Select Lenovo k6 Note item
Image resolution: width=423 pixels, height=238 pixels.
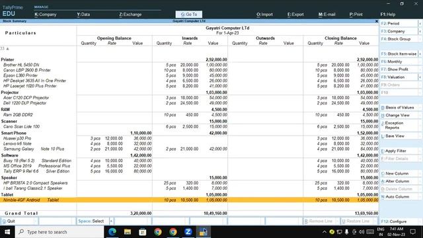[18, 143]
